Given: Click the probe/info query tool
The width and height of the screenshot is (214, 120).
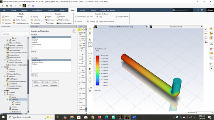Looking at the screenshot, I should pyautogui.click(x=90, y=63).
